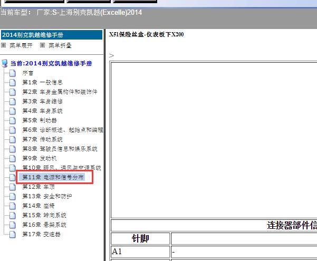The width and height of the screenshot is (317, 261).
Task: Click the 菜单折叠 collapse-all button
Action: click(60, 45)
